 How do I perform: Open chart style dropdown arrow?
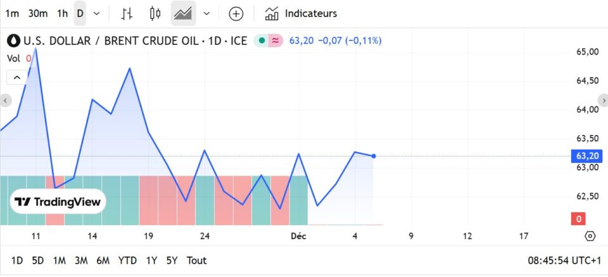click(x=206, y=13)
